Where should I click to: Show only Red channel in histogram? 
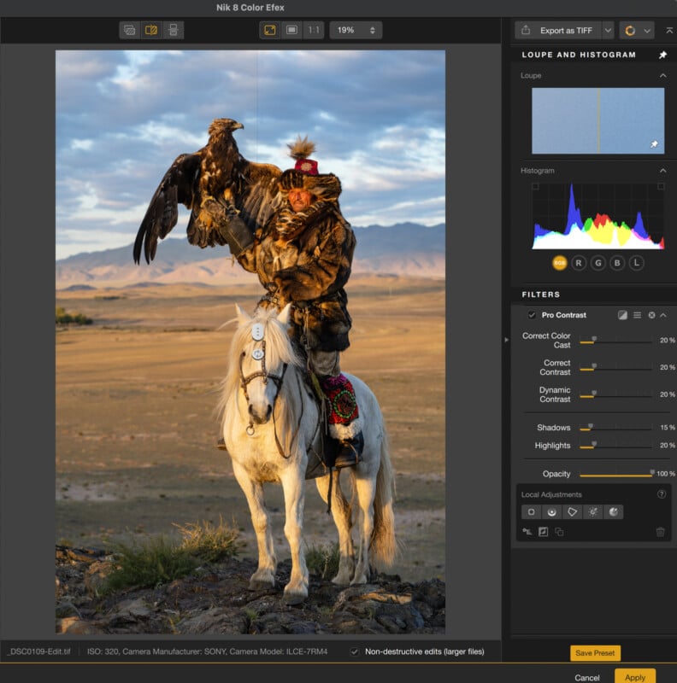(579, 263)
